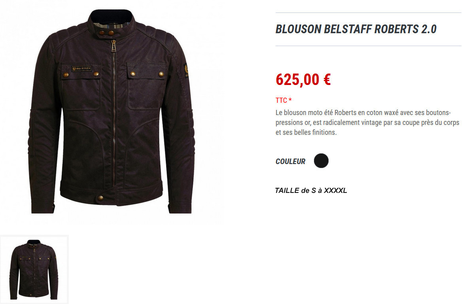Screen dimensions: 465x304
Task: Click the jacket's front zipper pull
Action: (x=113, y=46)
